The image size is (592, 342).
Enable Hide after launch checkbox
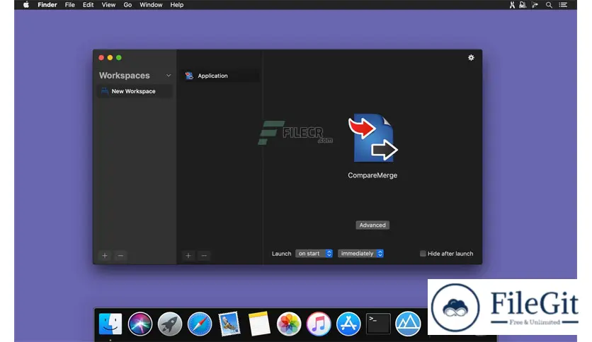pyautogui.click(x=423, y=254)
